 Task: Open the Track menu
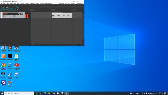click(18, 3)
